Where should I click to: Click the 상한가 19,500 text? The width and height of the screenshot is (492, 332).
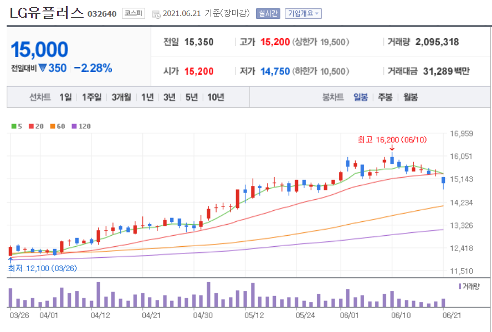pyautogui.click(x=321, y=41)
